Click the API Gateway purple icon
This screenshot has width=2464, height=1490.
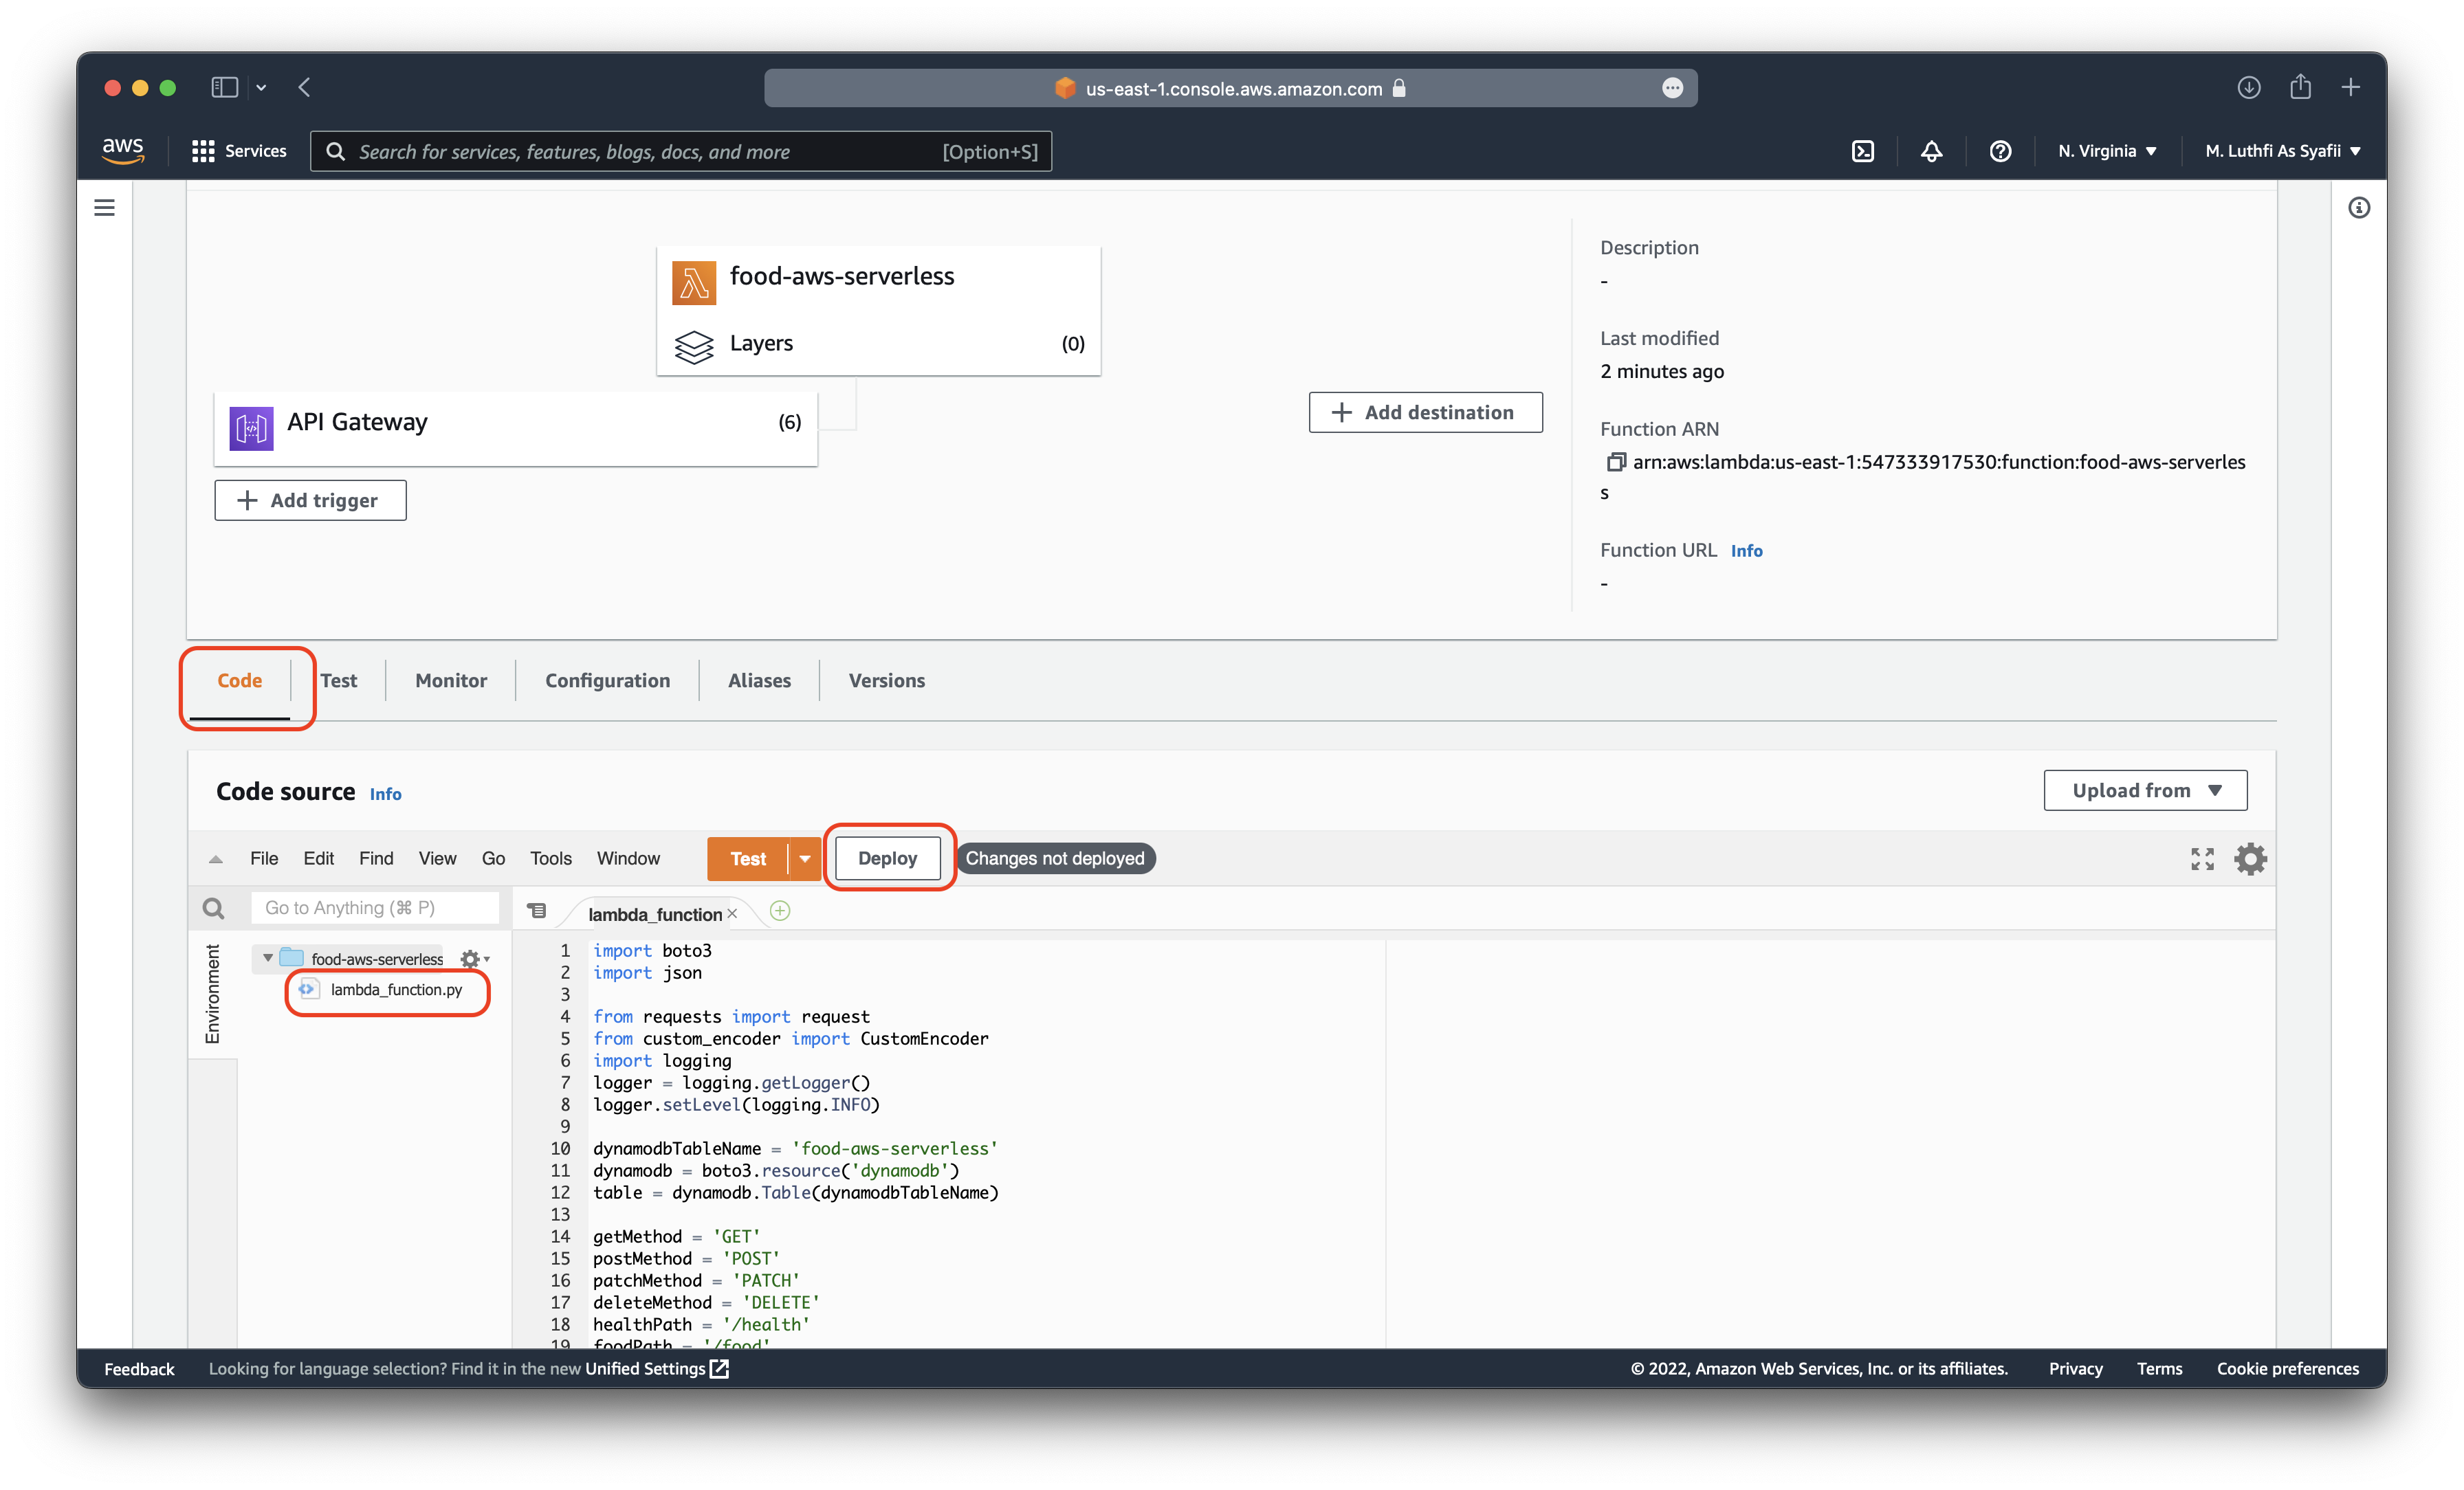pyautogui.click(x=251, y=428)
